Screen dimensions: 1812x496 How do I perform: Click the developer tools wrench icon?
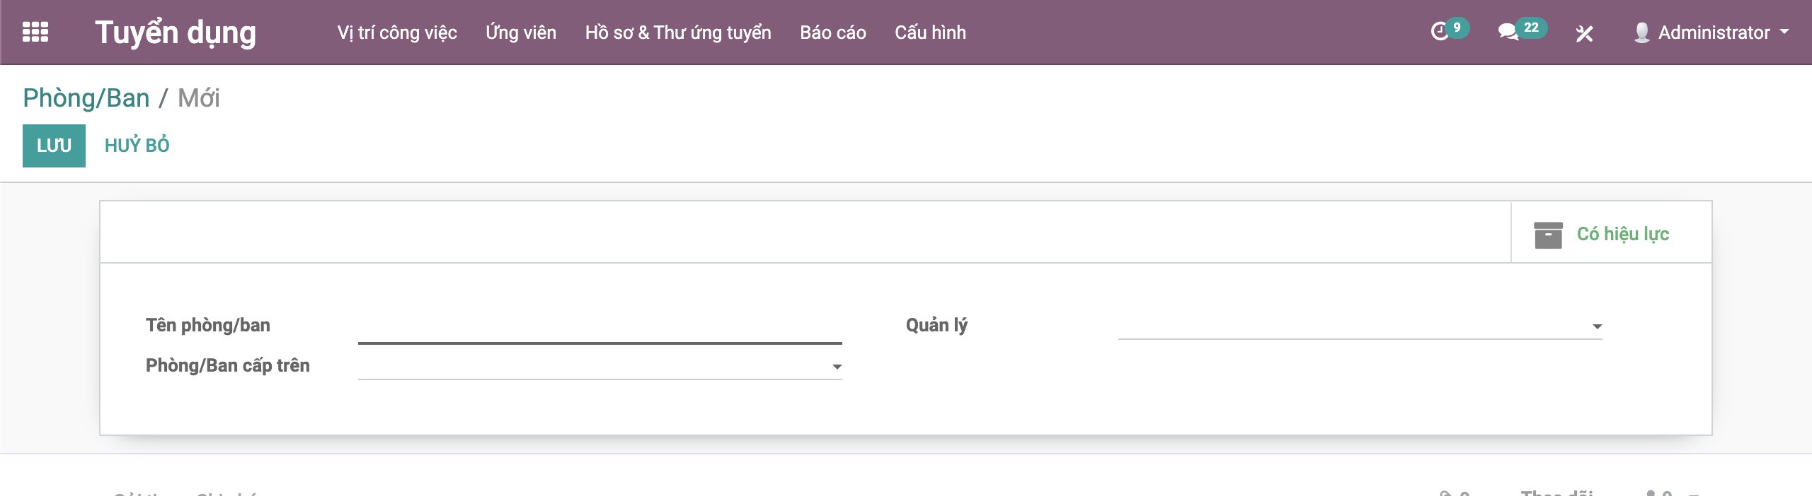1584,33
